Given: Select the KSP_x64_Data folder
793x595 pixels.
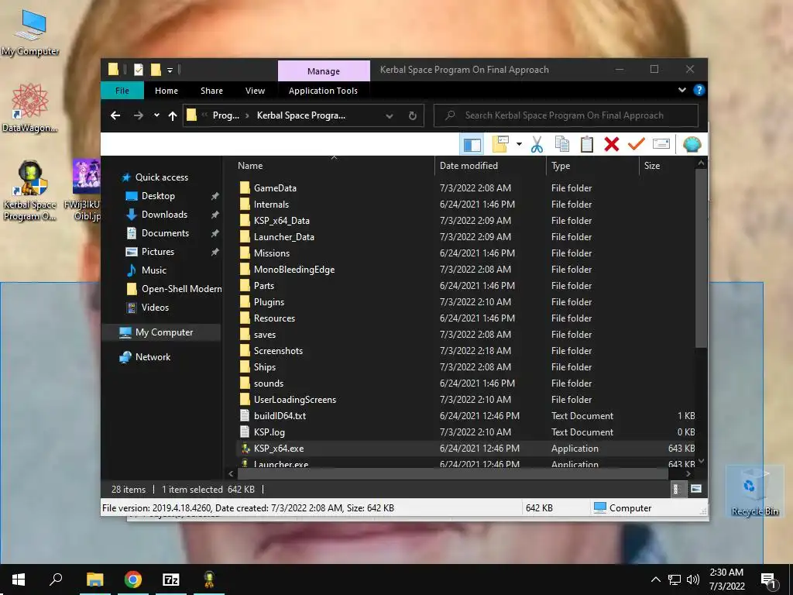Looking at the screenshot, I should tap(281, 221).
